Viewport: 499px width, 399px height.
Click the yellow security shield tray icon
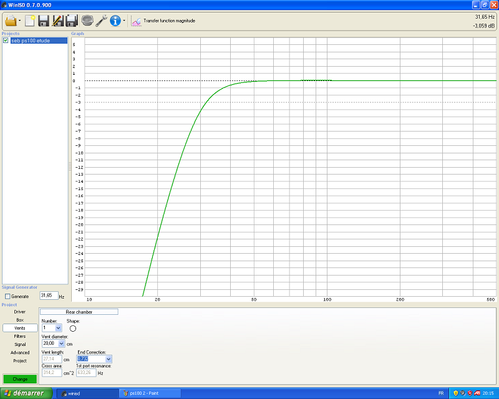[x=455, y=393]
